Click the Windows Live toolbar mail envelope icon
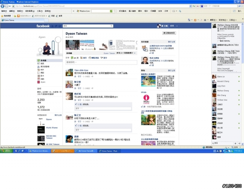This screenshot has height=189, width=244. coord(174,11)
